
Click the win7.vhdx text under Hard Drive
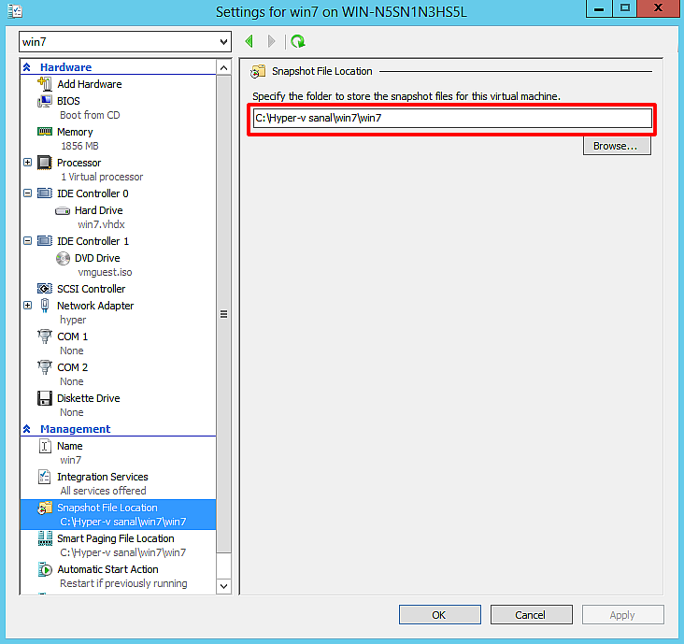point(101,224)
